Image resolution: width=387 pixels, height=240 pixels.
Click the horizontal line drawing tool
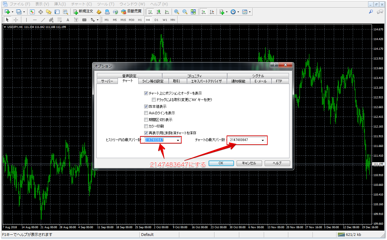35,20
